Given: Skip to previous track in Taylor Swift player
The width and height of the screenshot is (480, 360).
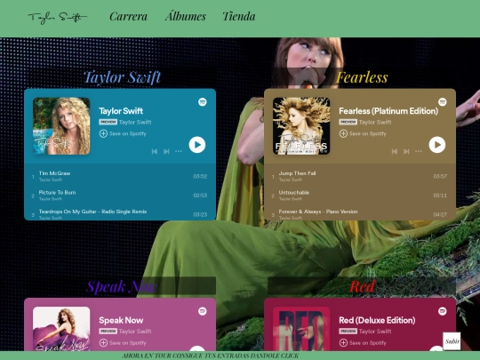Looking at the screenshot, I should point(155,151).
